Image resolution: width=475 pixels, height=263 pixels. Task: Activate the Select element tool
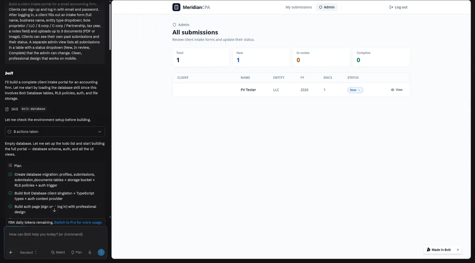point(58,252)
